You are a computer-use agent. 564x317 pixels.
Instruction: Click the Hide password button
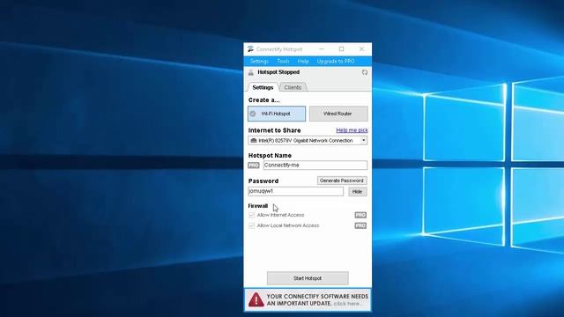[x=357, y=192]
